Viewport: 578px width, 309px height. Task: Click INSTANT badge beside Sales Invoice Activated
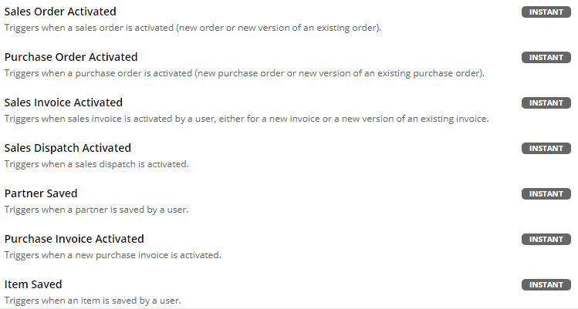(x=546, y=102)
